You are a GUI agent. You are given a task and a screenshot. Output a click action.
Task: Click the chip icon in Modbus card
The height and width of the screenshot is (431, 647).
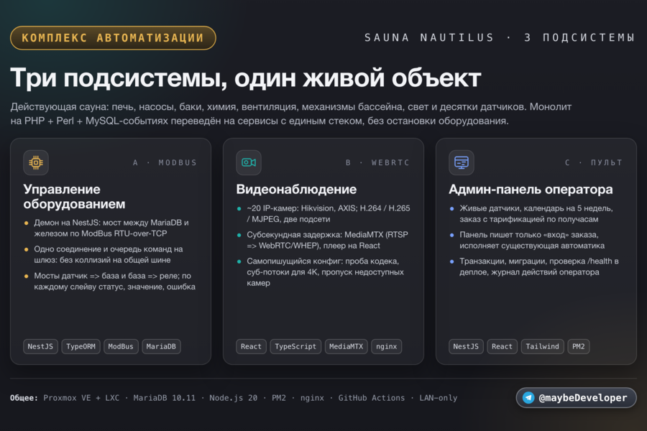pos(36,162)
